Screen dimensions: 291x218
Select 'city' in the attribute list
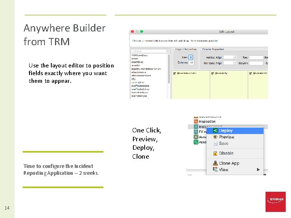coord(134,79)
